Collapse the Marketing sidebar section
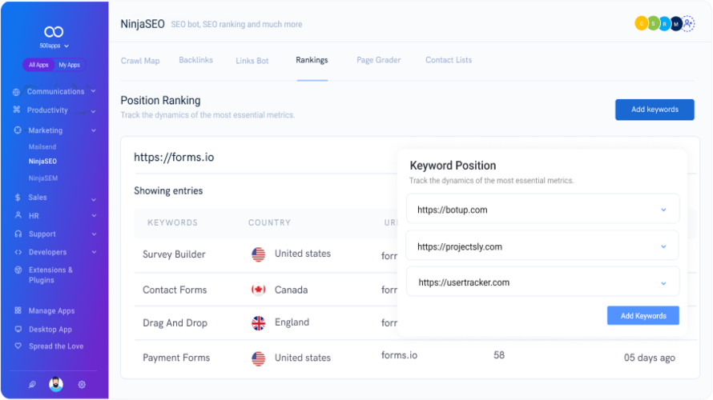The height and width of the screenshot is (400, 713). [93, 130]
